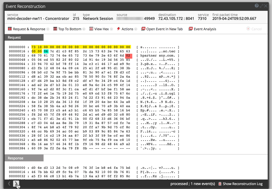Expand the Request & Response dropdown arrow
272x189 pixels.
coord(48,29)
